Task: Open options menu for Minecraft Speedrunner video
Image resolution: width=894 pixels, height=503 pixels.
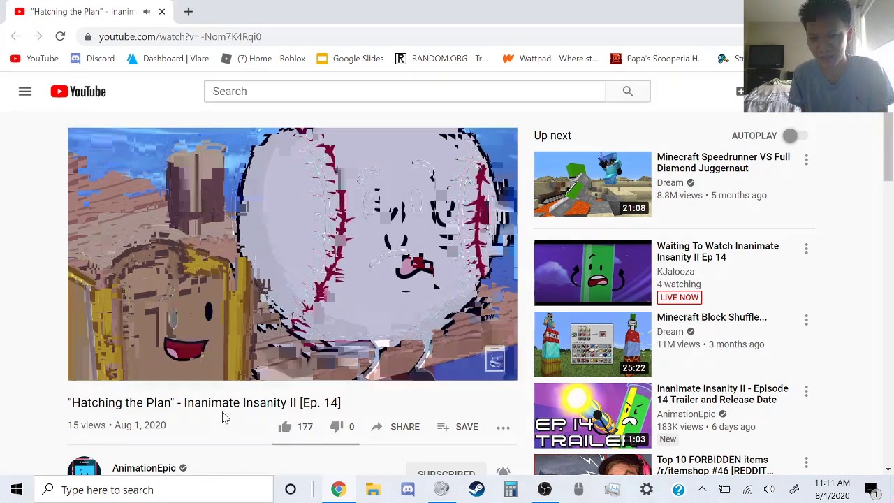Action: click(x=806, y=160)
